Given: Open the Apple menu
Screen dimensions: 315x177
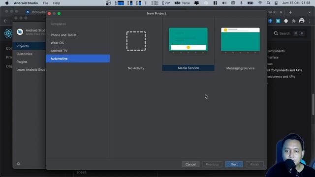Looking at the screenshot, I should (7, 3).
